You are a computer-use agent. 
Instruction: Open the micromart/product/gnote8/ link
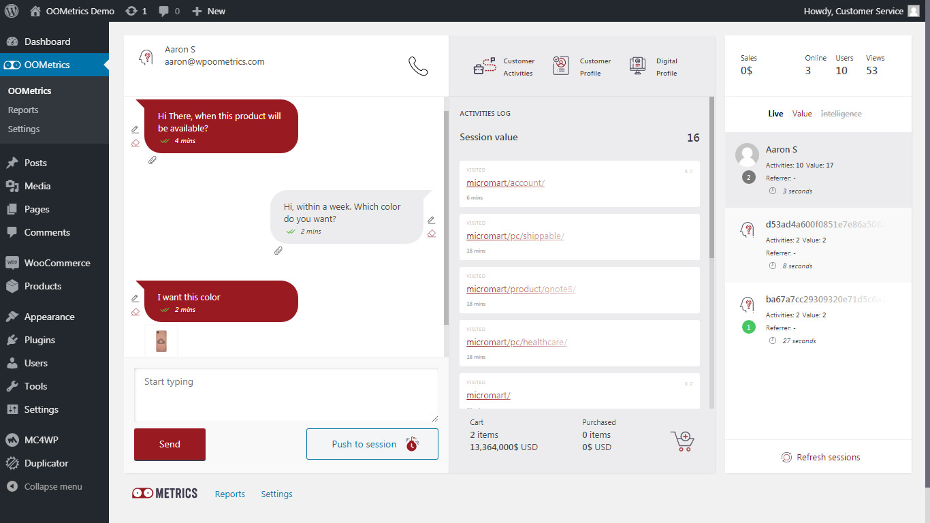click(521, 289)
